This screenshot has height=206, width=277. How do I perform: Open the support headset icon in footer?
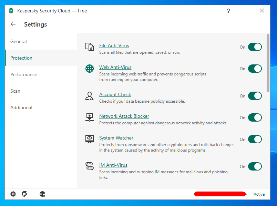coord(24,194)
